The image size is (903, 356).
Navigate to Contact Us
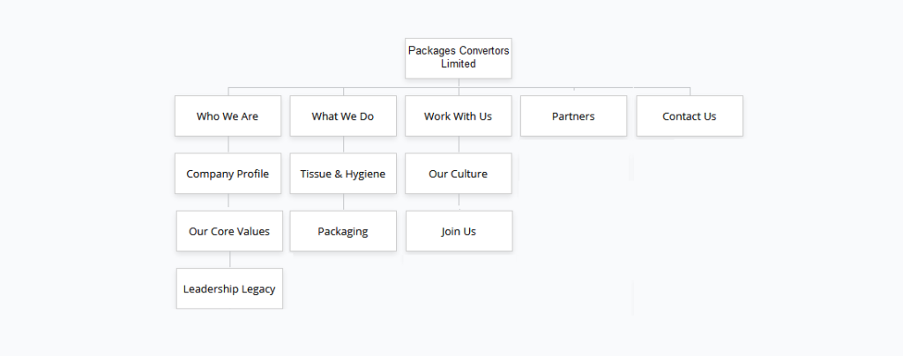pos(690,116)
